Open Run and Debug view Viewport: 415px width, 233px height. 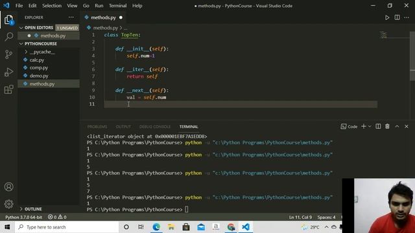point(8,72)
